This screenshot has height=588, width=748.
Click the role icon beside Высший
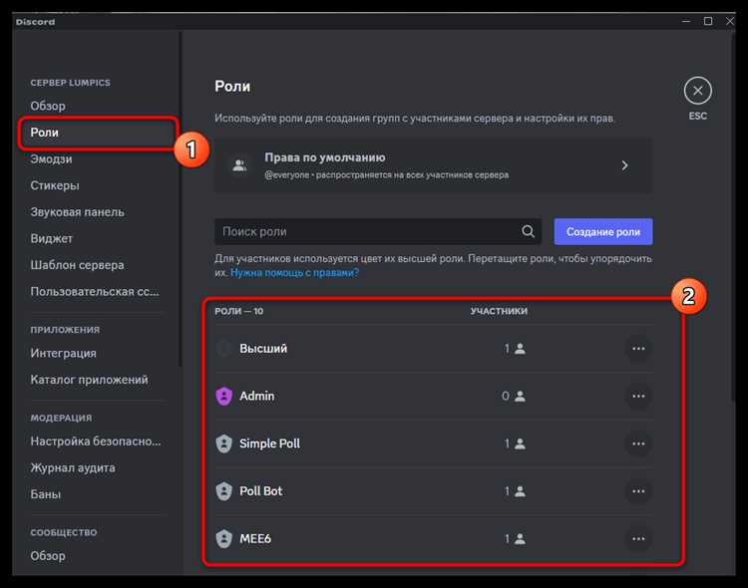tap(223, 349)
